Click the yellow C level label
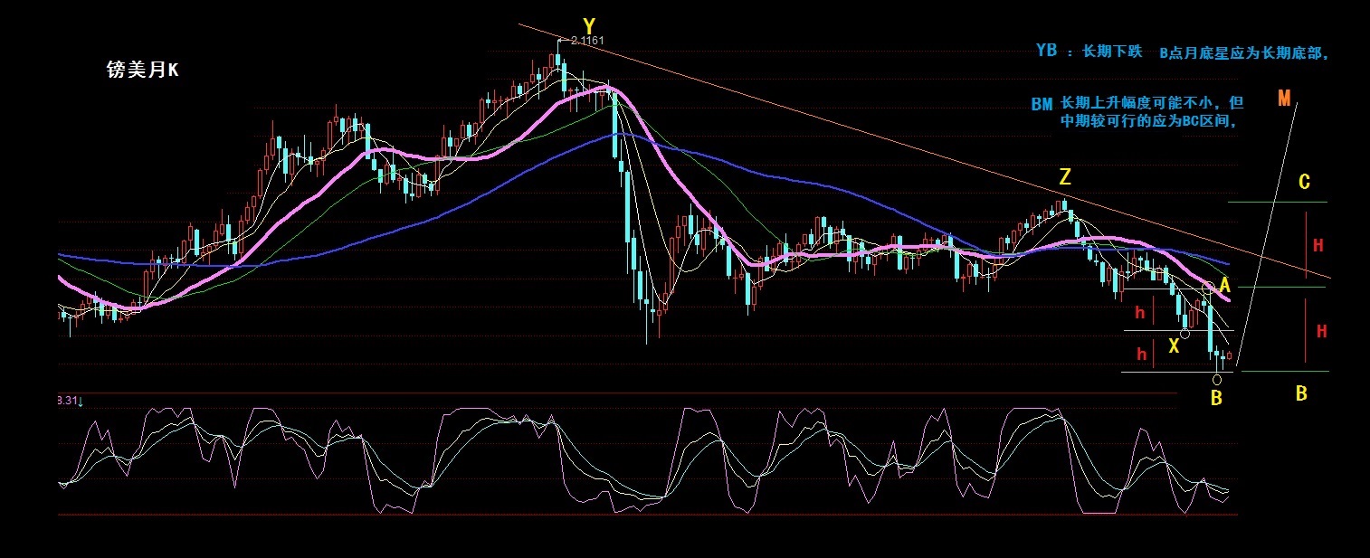Screen dimensions: 1370x558 click(x=1304, y=183)
